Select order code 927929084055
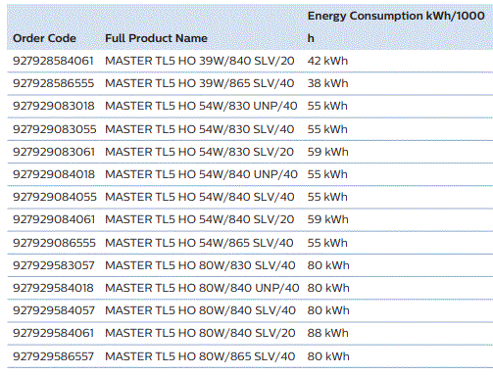This screenshot has height=375, width=493. click(x=55, y=197)
